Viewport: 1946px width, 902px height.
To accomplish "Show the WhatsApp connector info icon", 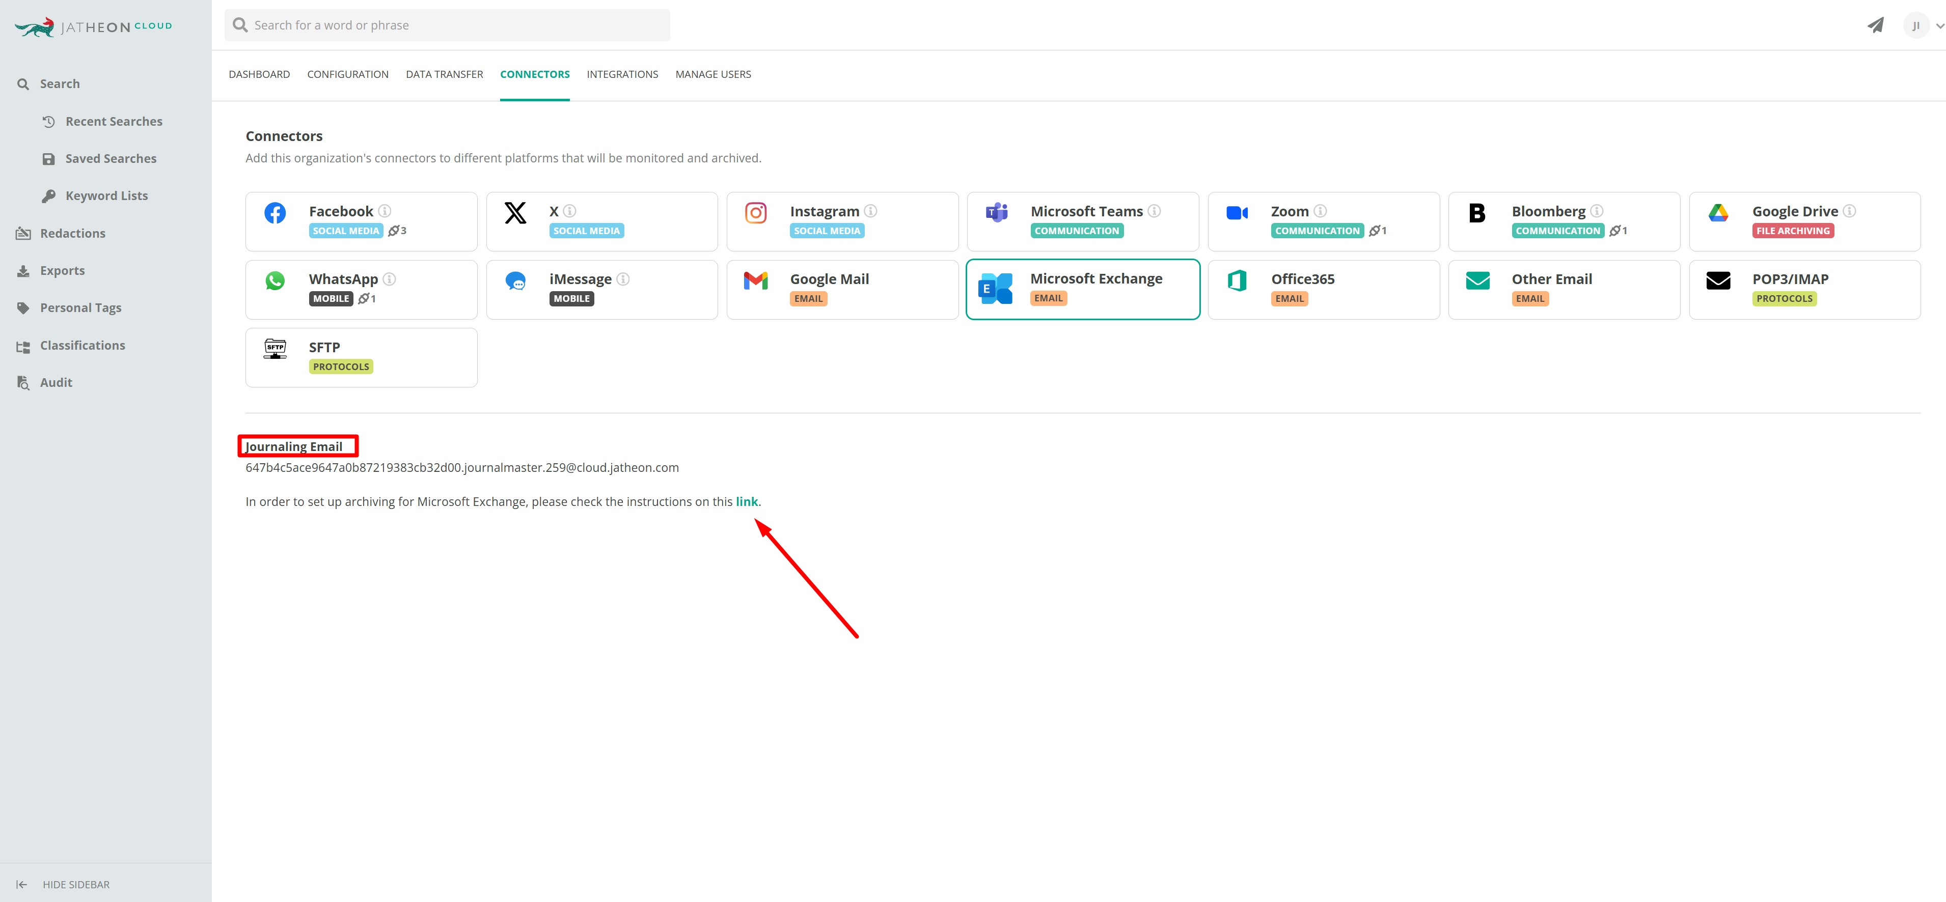I will (x=389, y=279).
